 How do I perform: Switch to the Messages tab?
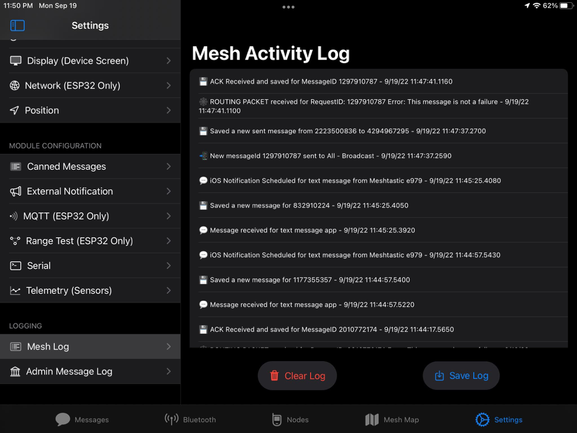[82, 420]
